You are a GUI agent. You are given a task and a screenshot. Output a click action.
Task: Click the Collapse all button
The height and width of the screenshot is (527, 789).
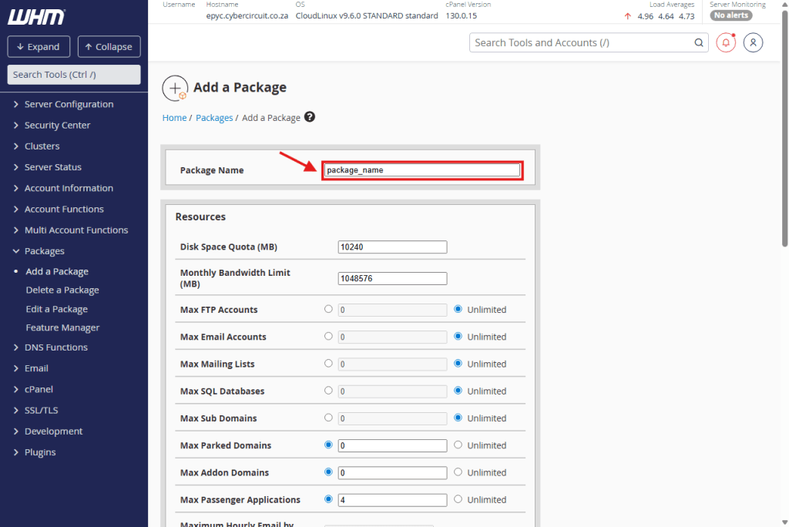109,47
